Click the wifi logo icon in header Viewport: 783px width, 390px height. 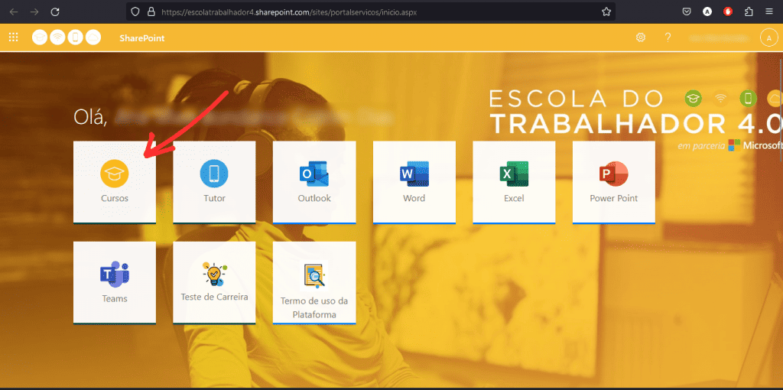coord(58,37)
